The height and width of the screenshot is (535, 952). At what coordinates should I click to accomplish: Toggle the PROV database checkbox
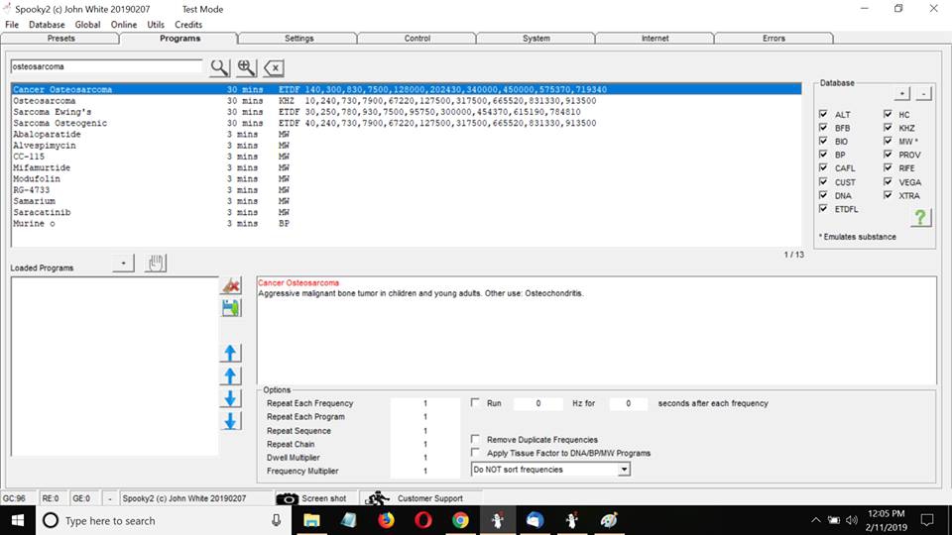[889, 155]
